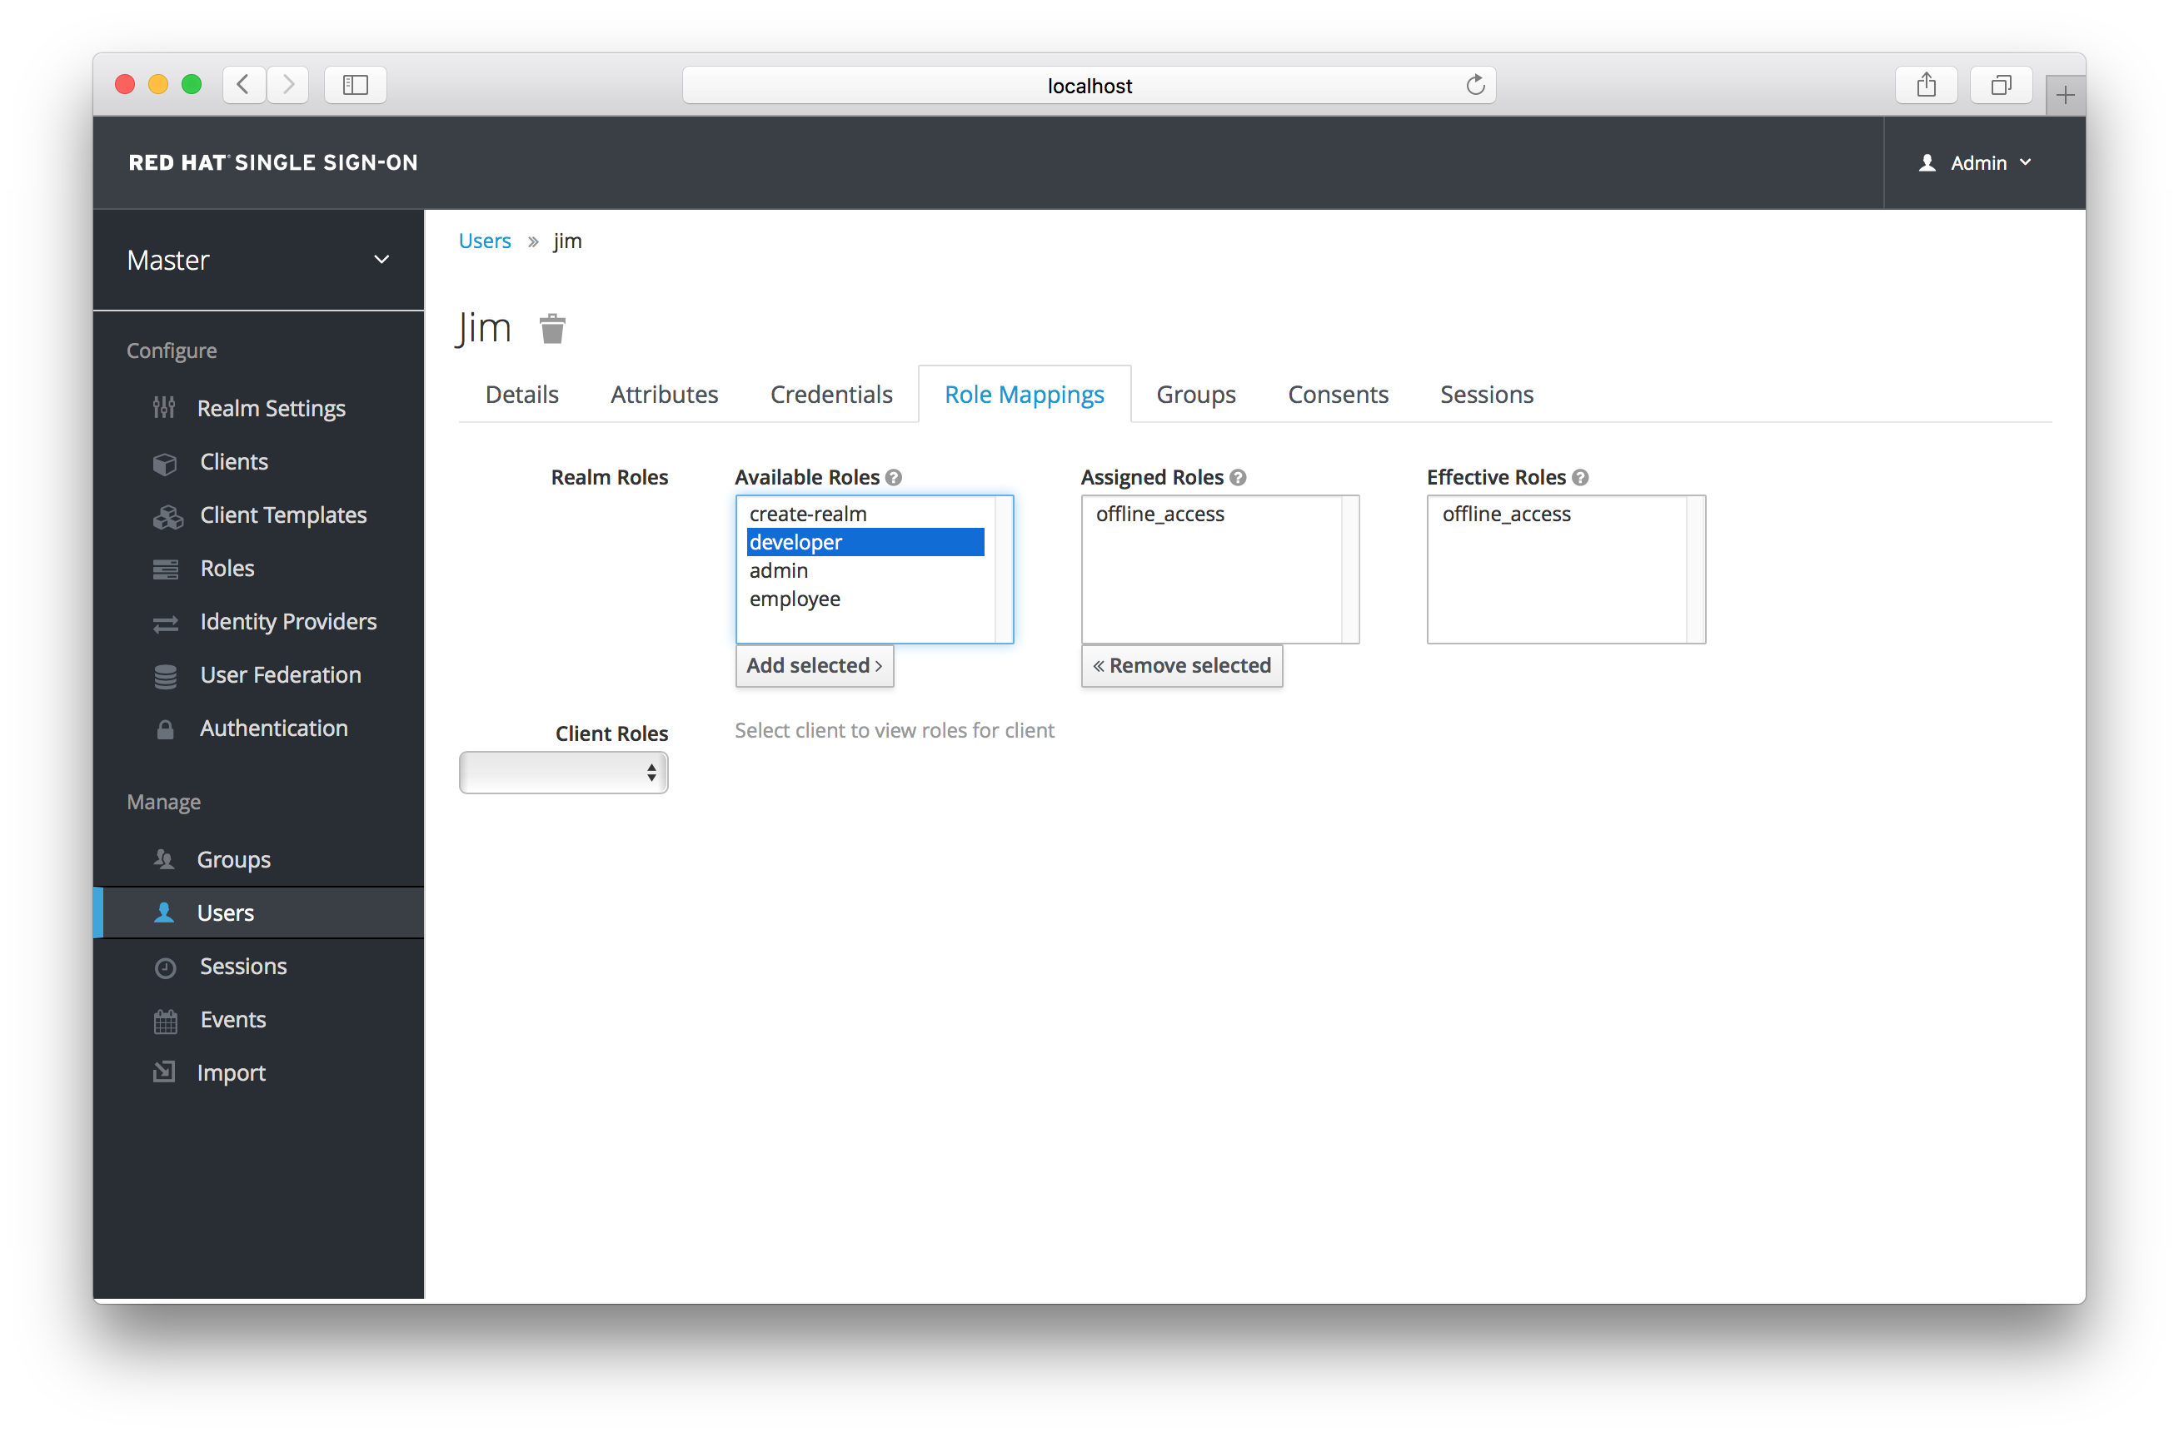
Task: Select developer from Available Roles list
Action: coord(863,542)
